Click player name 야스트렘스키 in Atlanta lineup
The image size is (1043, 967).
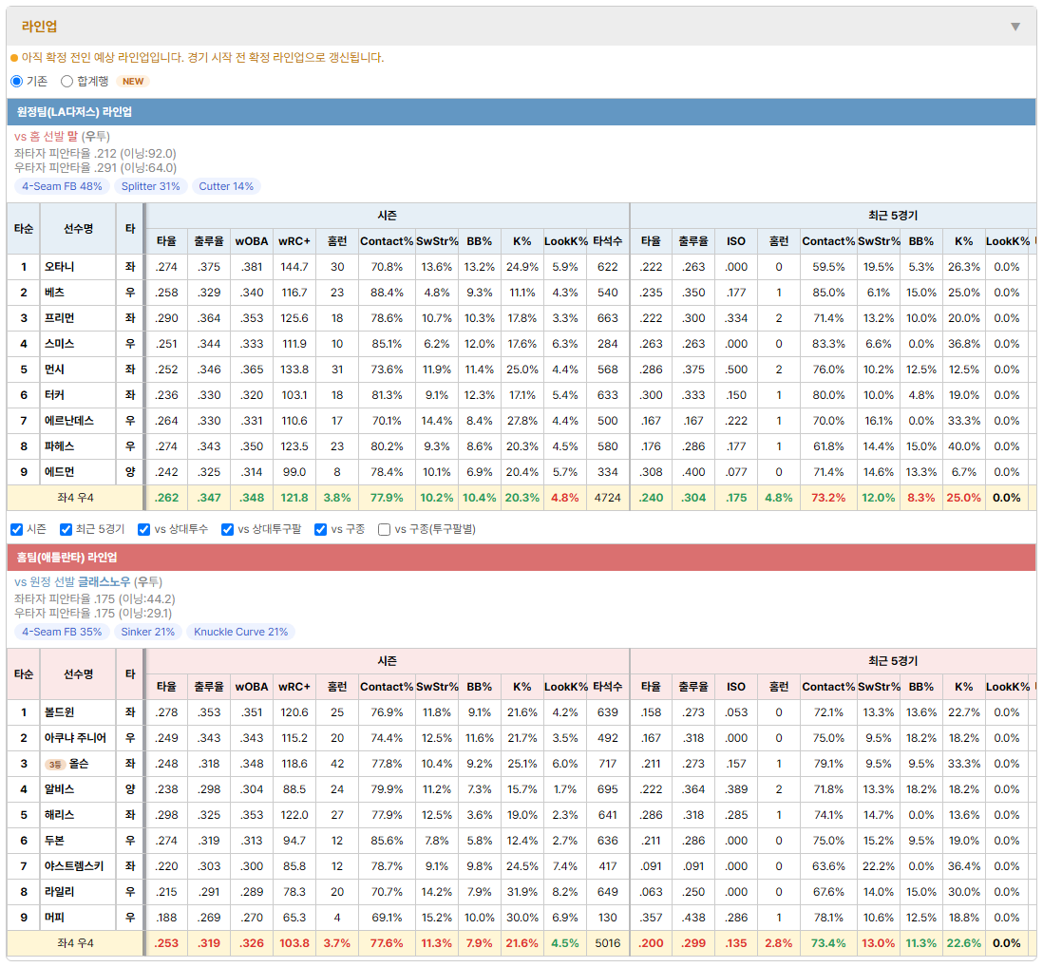tap(74, 866)
